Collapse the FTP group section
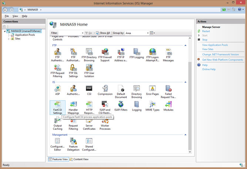Viewport: 247px width, 169px height. coord(185,45)
